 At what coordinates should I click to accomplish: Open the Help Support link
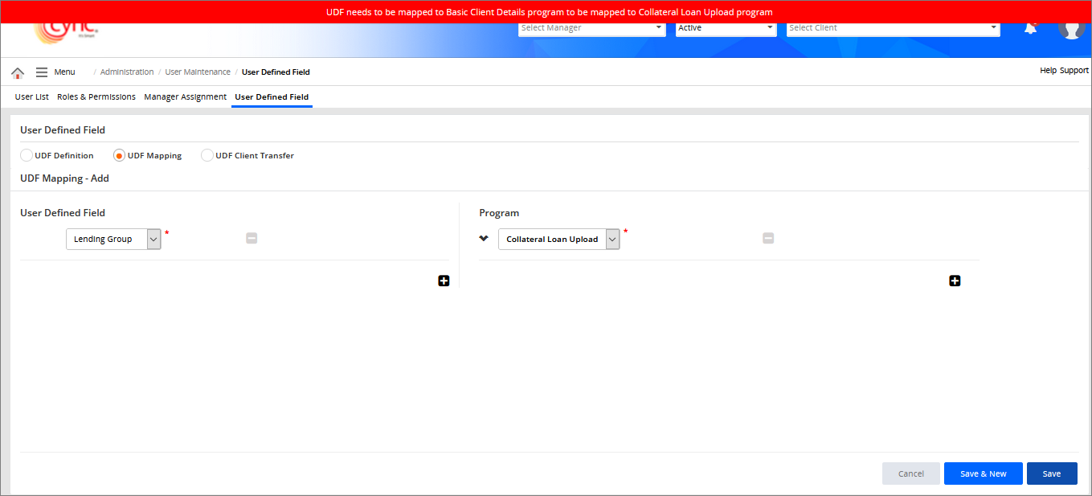pyautogui.click(x=1064, y=71)
